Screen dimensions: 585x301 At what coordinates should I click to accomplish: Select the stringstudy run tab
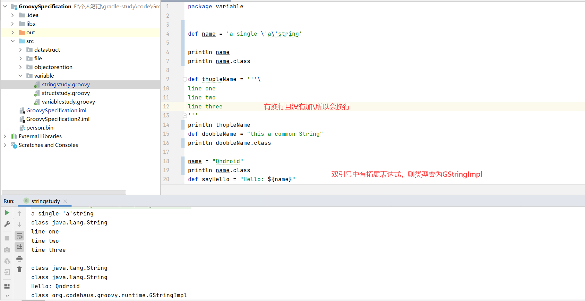tap(45, 201)
